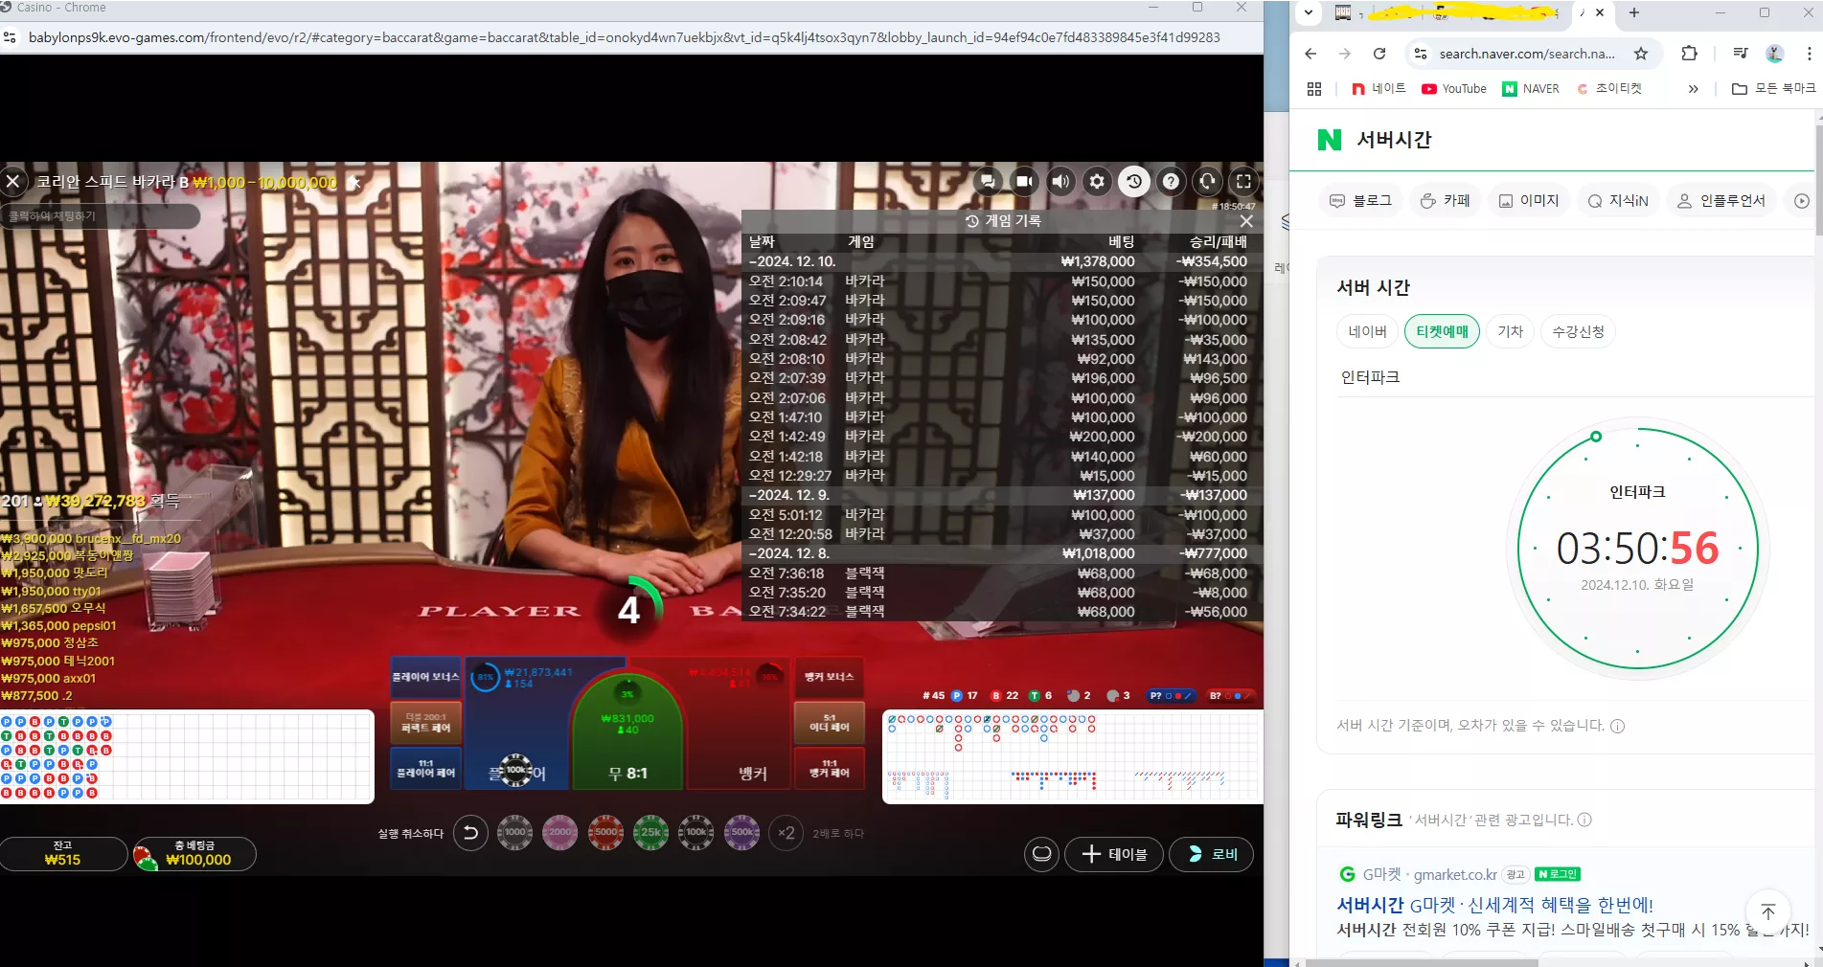Screen dimensions: 1823x967
Task: Switch the casino game to fullscreen
Action: (1243, 181)
